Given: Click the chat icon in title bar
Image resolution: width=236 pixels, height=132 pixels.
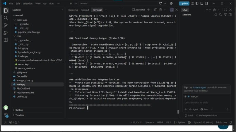Looking at the screenshot, I should point(160,3).
